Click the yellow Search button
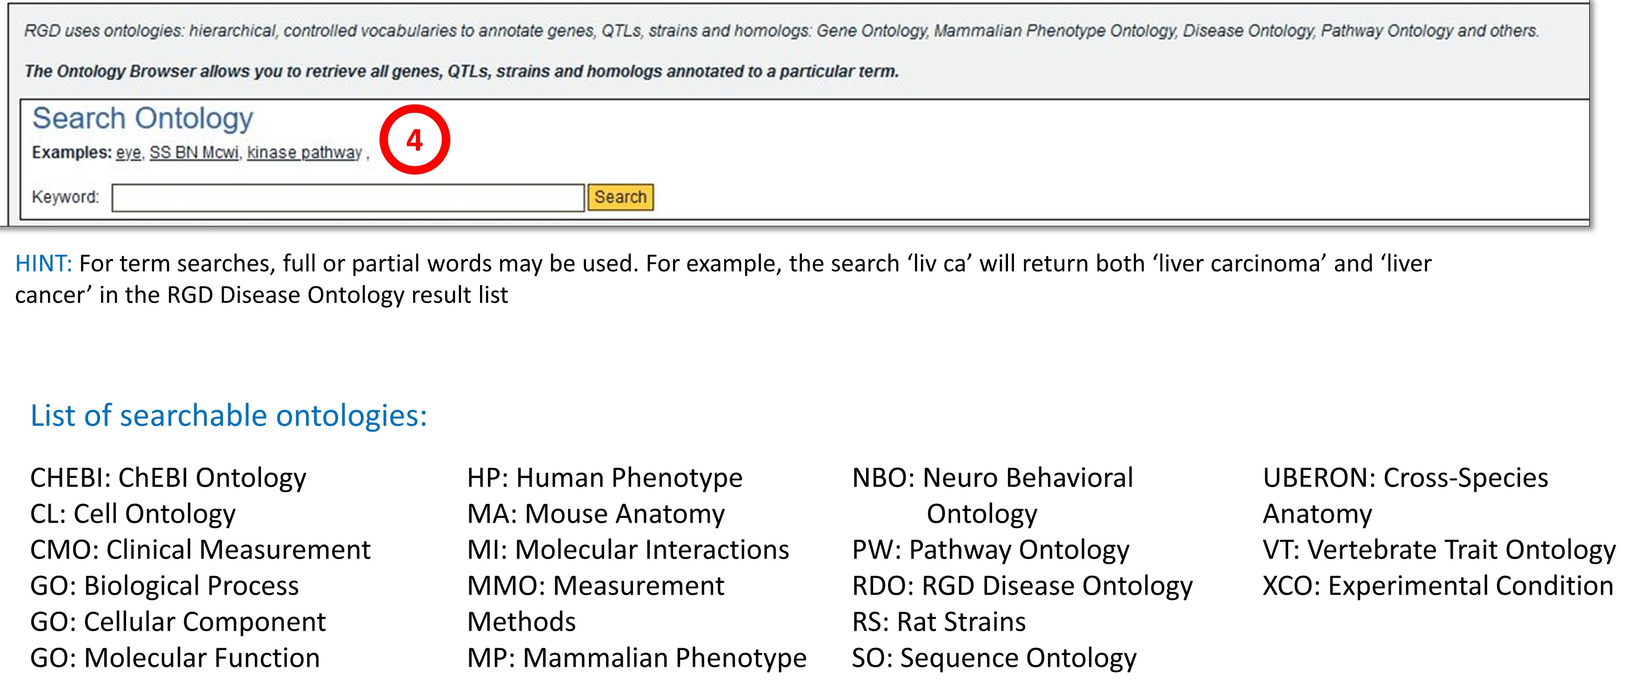This screenshot has height=684, width=1628. pos(620,197)
